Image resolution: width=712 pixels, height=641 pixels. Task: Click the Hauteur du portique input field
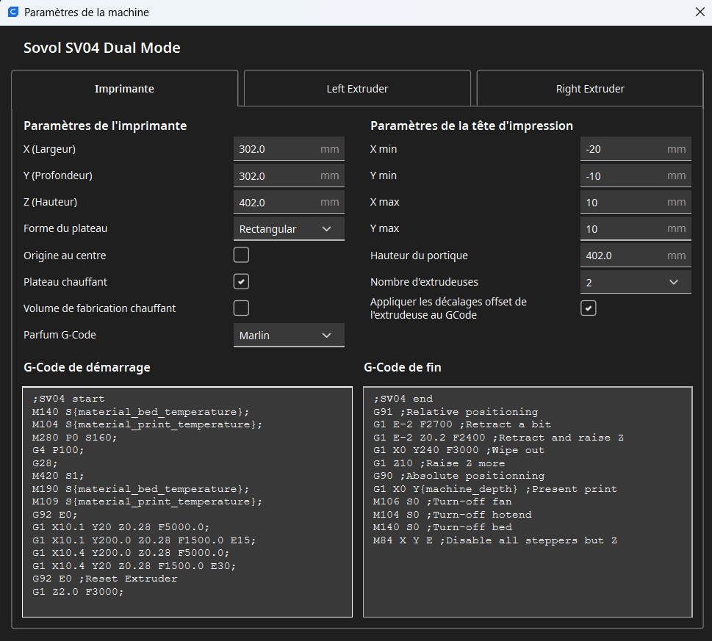tap(636, 256)
